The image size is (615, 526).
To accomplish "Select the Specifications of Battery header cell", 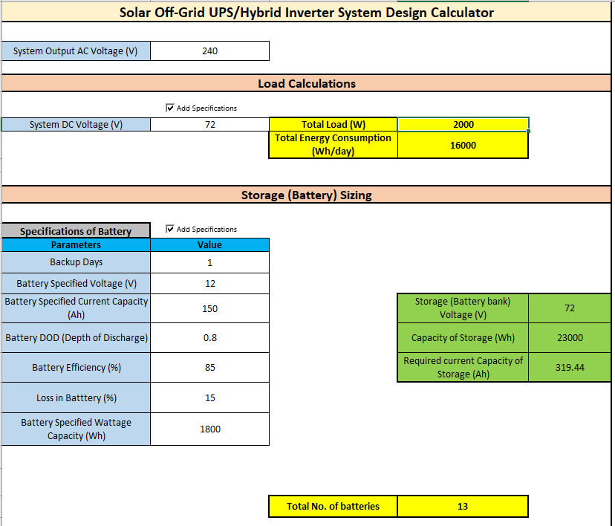I will (x=76, y=231).
